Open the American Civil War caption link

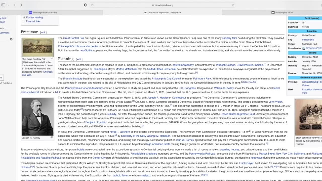pos(37,73)
